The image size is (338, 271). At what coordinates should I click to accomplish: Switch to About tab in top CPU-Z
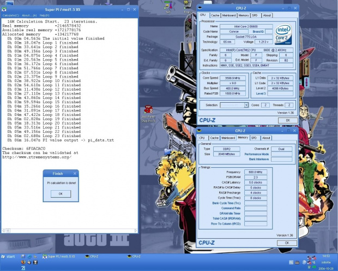click(267, 15)
